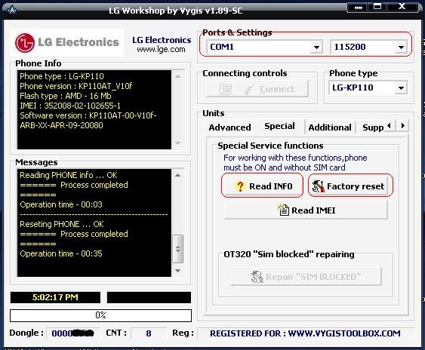Viewport: 425px width, 350px height.
Task: Click the tools icon on Repair SIM BLOCKED
Action: 257,277
